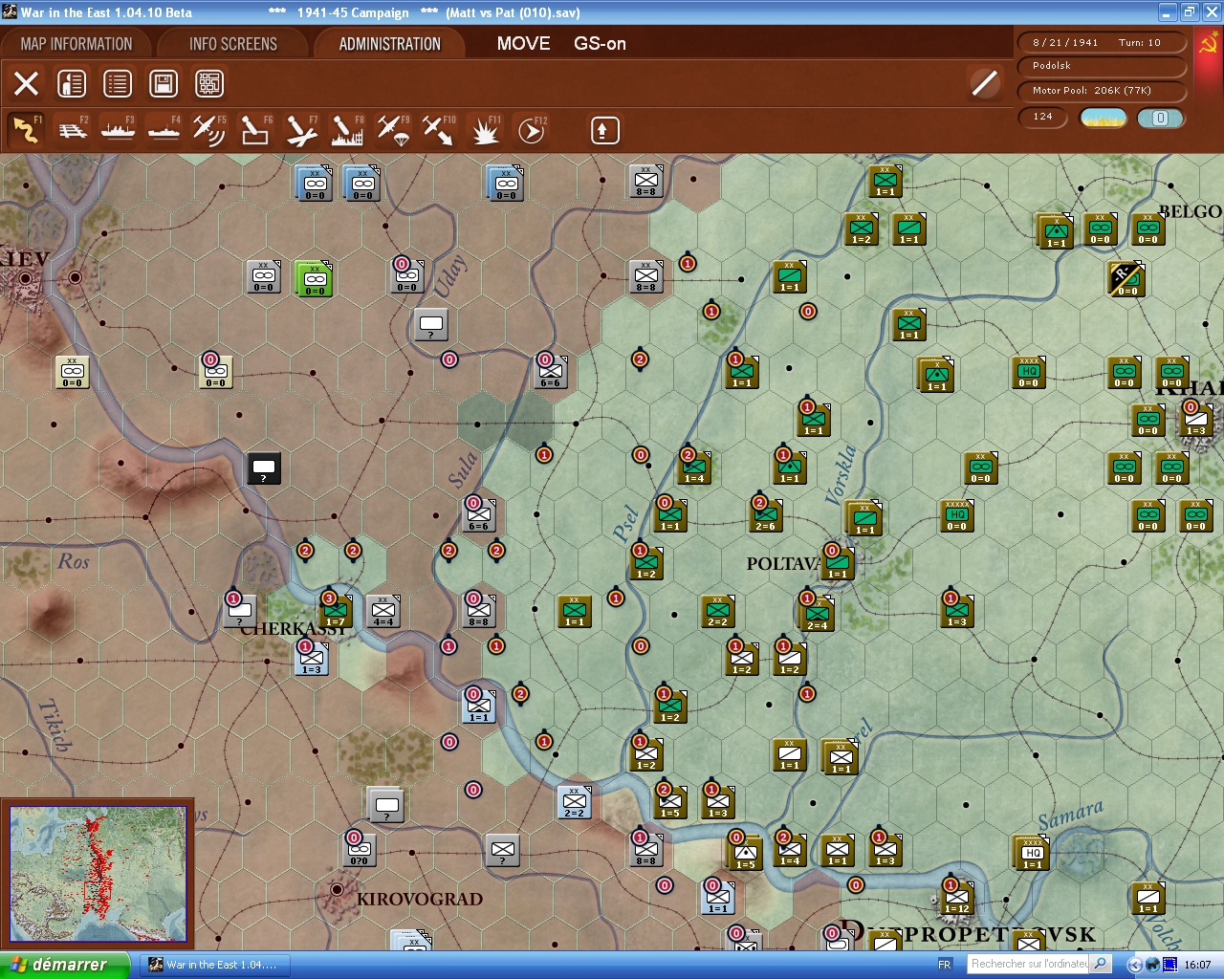
Task: Click the F12 end turn icon
Action: [x=531, y=130]
